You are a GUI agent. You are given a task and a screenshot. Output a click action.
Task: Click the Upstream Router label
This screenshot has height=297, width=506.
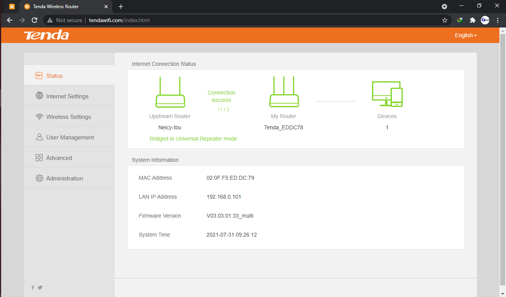[170, 116]
